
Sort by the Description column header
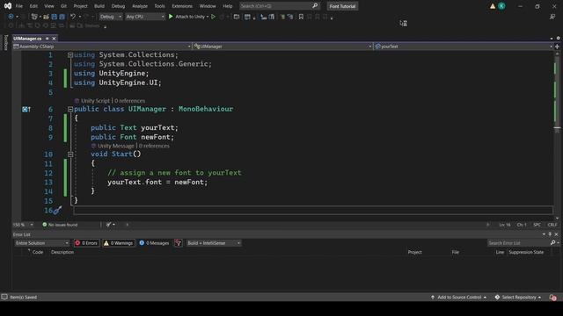62,252
